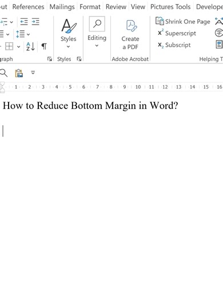Click the alignment dropdown arrow in Paragraph group
The height and width of the screenshot is (297, 223).
[8, 34]
